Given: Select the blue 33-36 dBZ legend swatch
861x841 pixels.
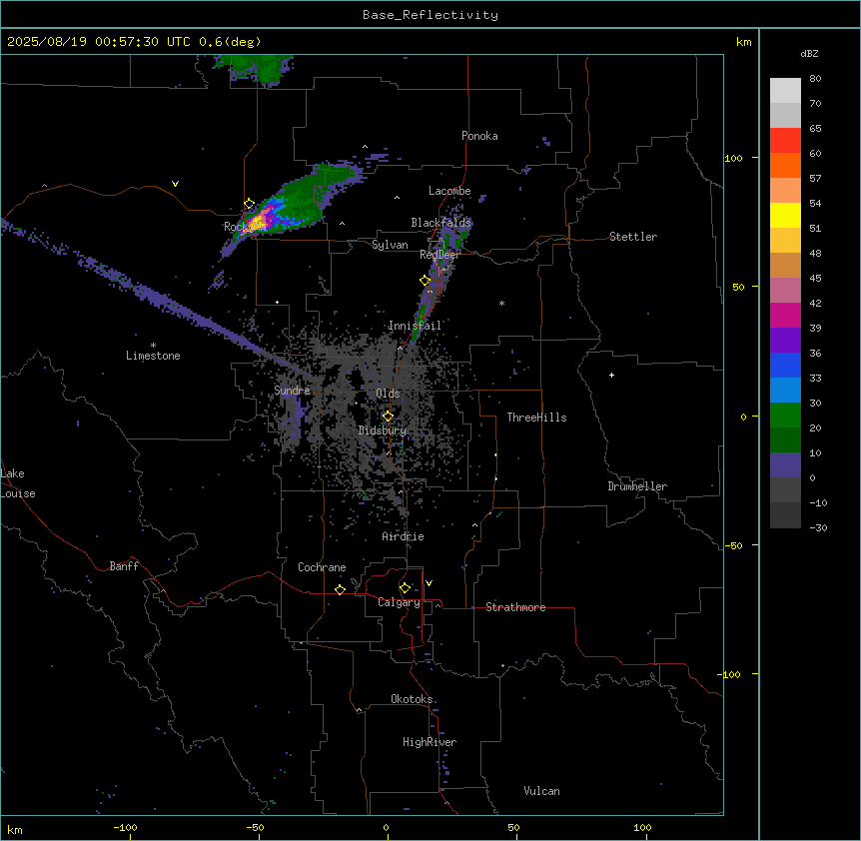Looking at the screenshot, I should pyautogui.click(x=785, y=365).
